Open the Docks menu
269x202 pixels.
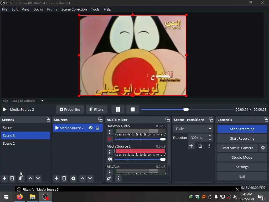[38, 9]
